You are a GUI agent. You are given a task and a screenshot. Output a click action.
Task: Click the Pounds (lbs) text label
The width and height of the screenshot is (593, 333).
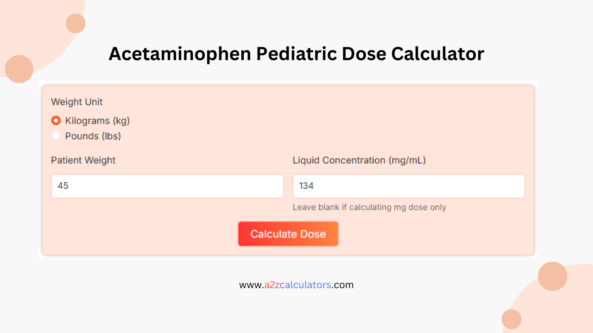click(93, 136)
